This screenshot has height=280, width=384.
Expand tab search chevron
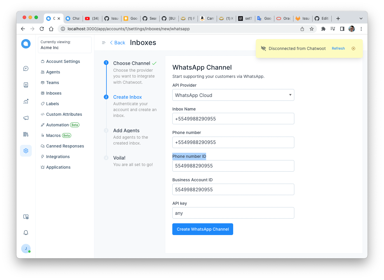(361, 19)
